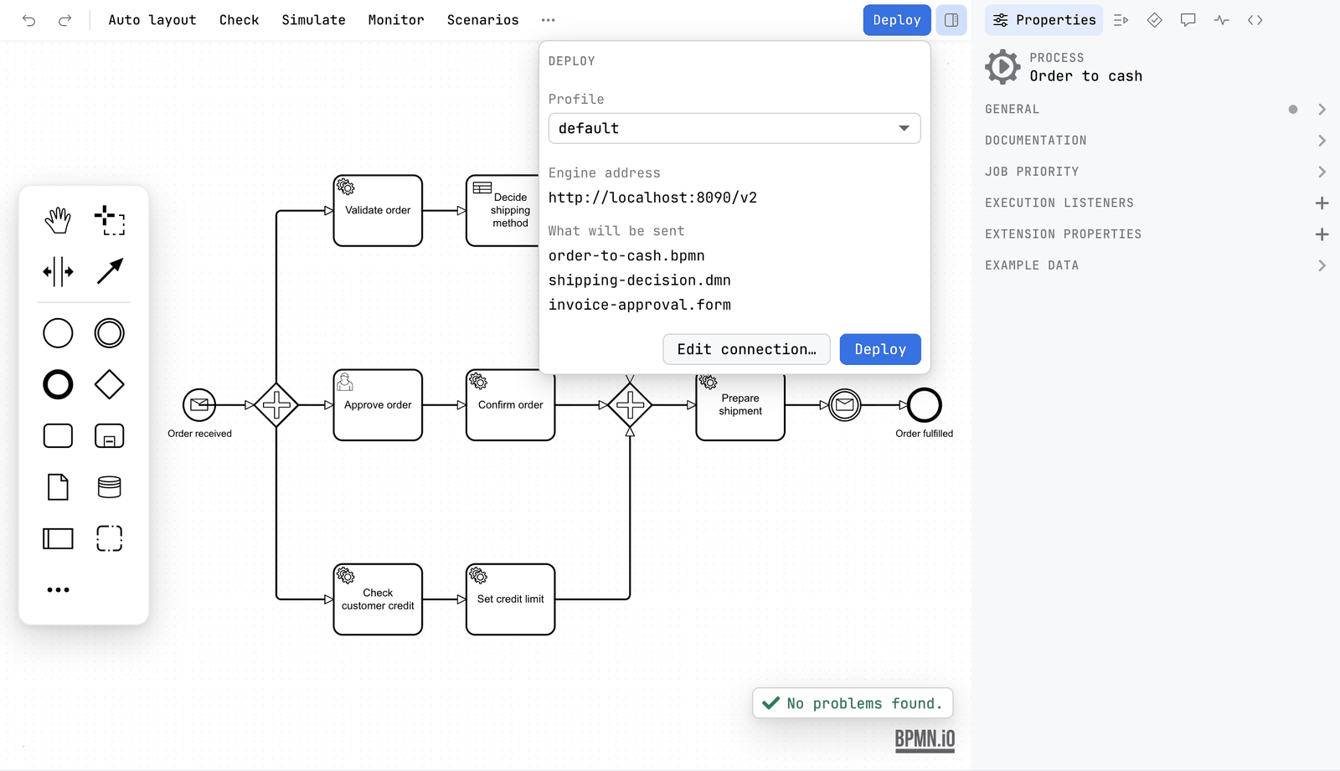Open the Simulate menu item

(x=313, y=20)
